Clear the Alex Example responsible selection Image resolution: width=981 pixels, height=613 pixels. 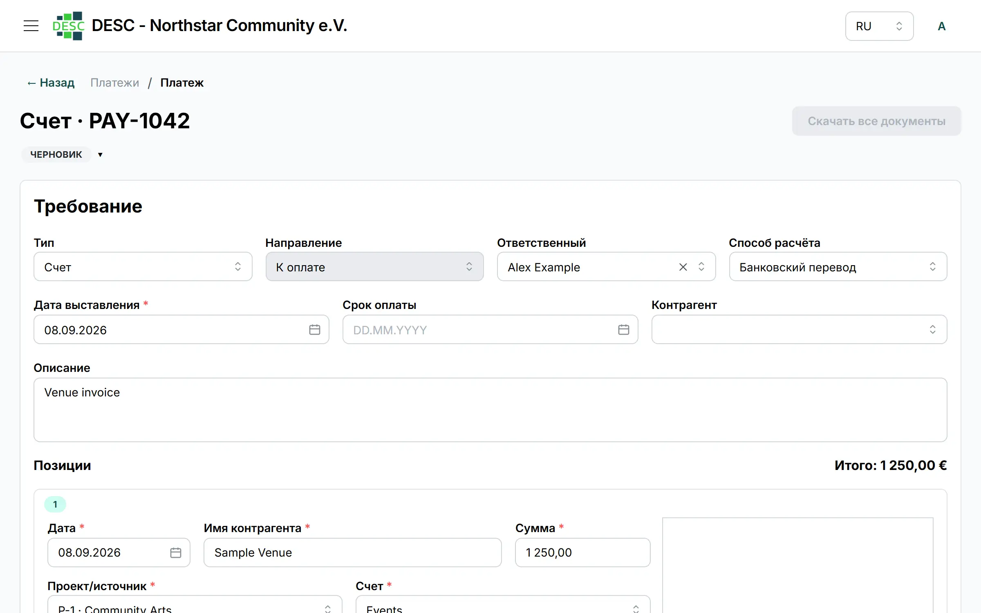click(683, 267)
